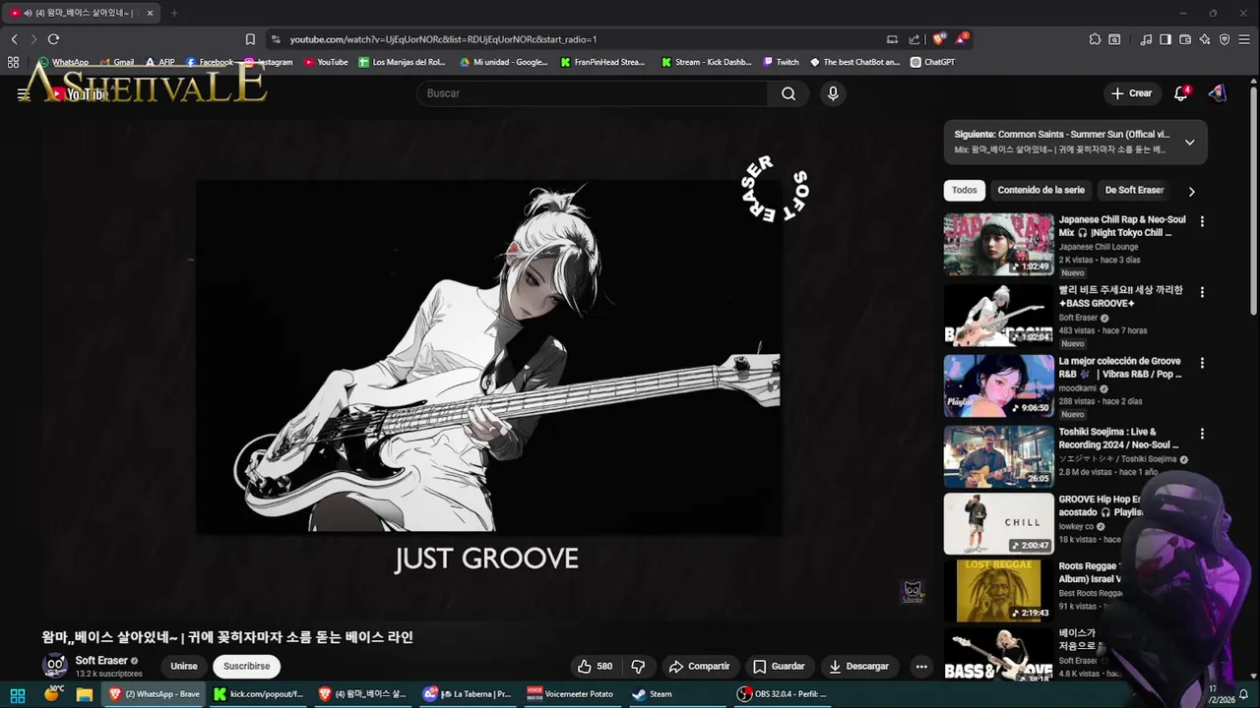Open Japanese Chill Rap mix thumbnail
The height and width of the screenshot is (708, 1260).
coord(998,245)
